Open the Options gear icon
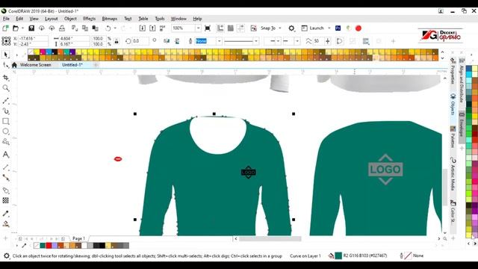The image size is (478, 269). coord(291,28)
